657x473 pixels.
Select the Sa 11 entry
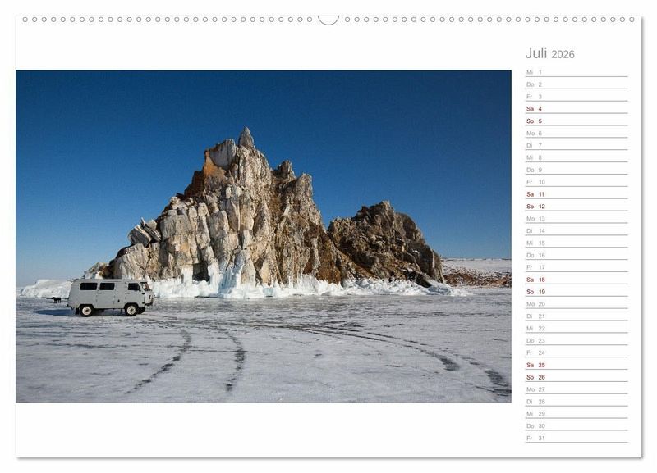[x=575, y=194]
